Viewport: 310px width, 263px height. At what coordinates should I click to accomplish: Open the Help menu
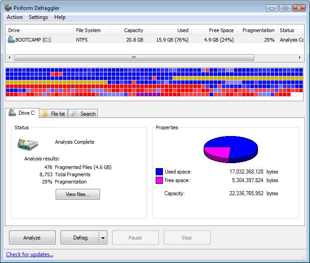(60, 17)
